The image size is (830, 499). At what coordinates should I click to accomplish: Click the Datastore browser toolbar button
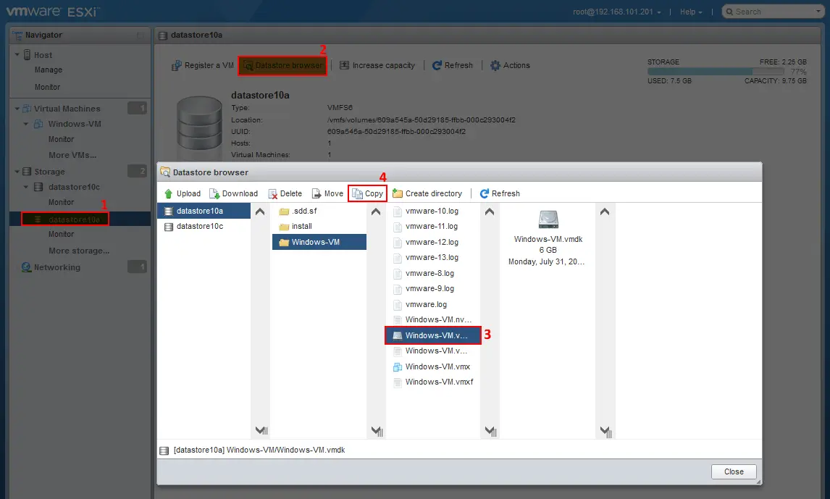(x=282, y=66)
